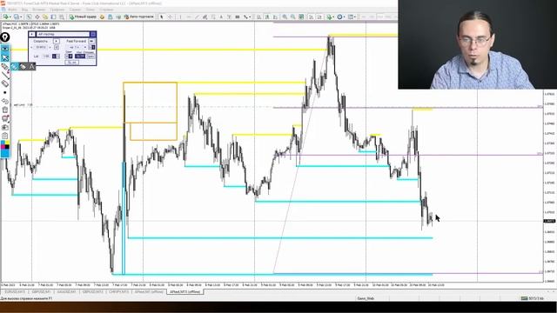This screenshot has height=313, width=557.
Task: Tile chart windows icon
Action: click(301, 17)
